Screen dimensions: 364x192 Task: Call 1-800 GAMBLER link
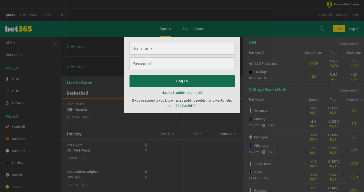pos(185,106)
